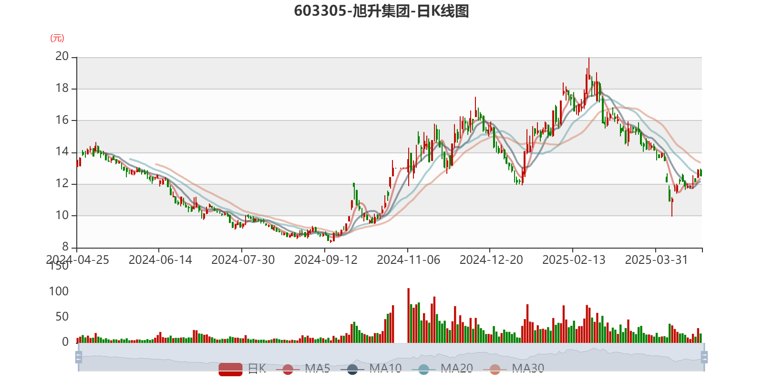Click the MA5 red circle legend marker
This screenshot has width=763, height=381.
coord(288,369)
